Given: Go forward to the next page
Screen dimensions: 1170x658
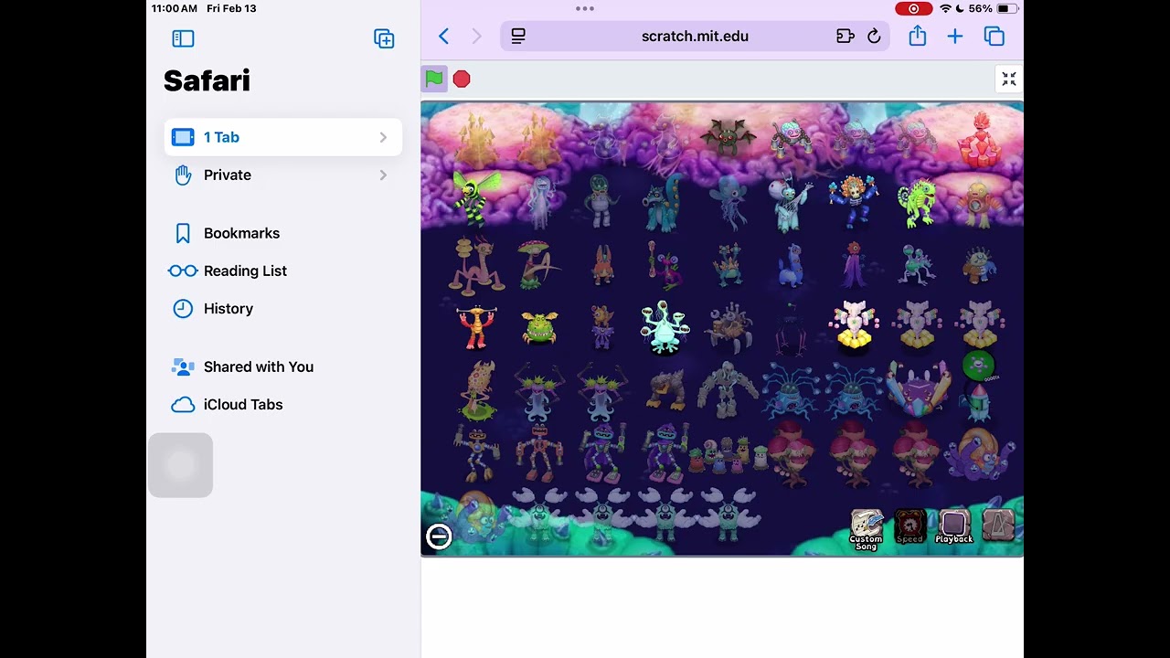Looking at the screenshot, I should tap(476, 37).
